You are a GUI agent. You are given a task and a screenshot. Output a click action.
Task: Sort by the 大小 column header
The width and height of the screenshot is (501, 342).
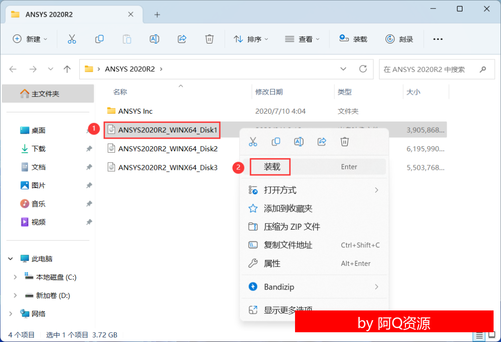tap(413, 92)
